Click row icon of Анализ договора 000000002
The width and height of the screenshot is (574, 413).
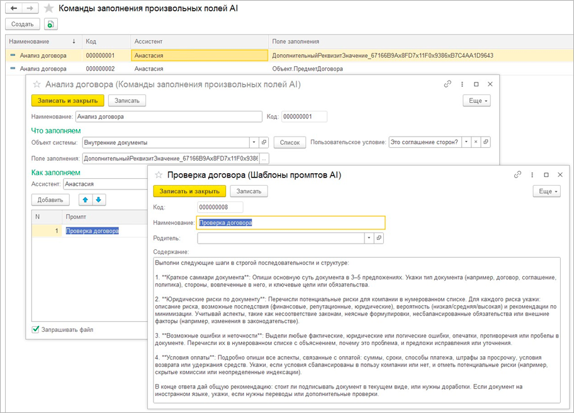(x=13, y=69)
